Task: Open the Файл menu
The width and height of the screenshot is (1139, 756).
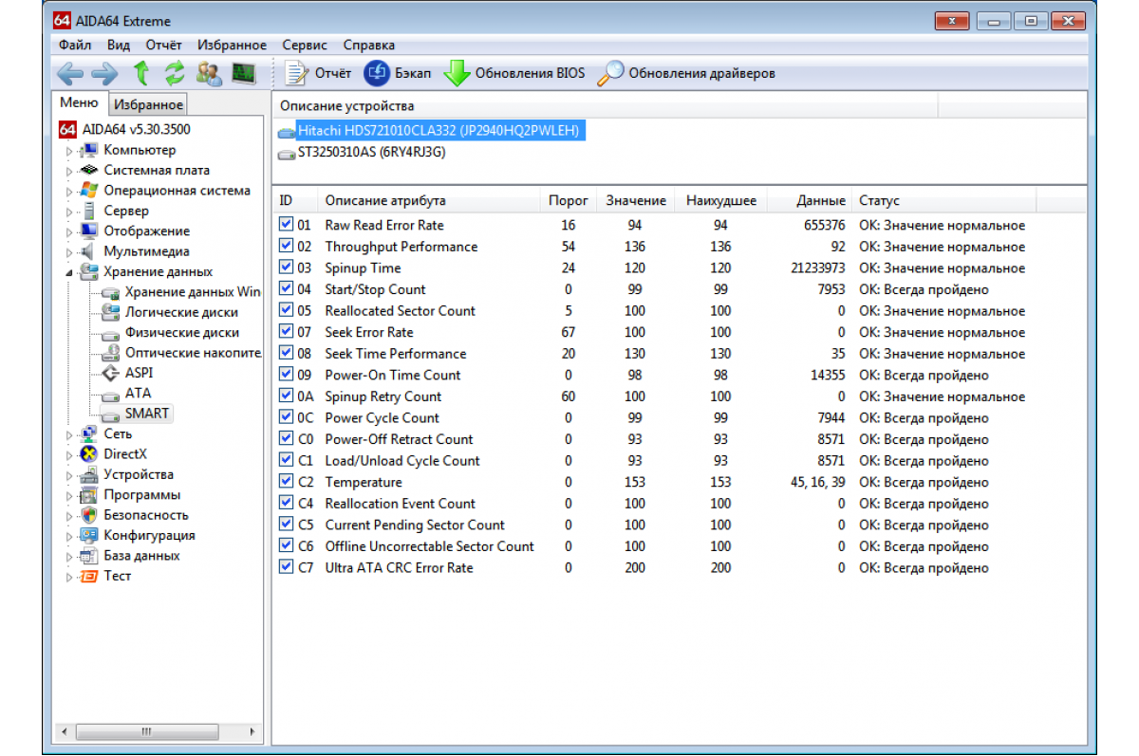Action: 75,45
